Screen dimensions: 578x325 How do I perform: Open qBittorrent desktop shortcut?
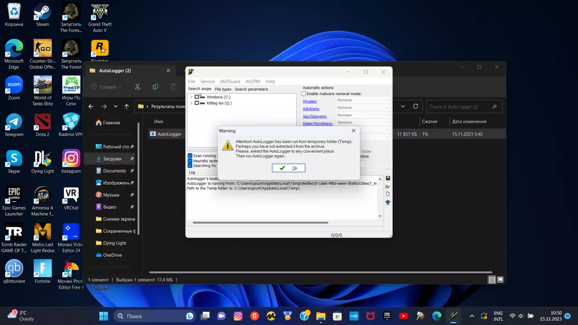click(14, 272)
